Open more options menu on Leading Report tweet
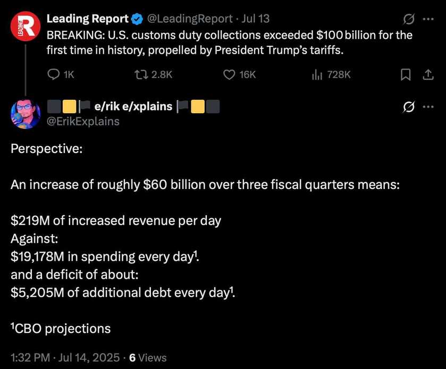The height and width of the screenshot is (369, 446). tap(428, 19)
